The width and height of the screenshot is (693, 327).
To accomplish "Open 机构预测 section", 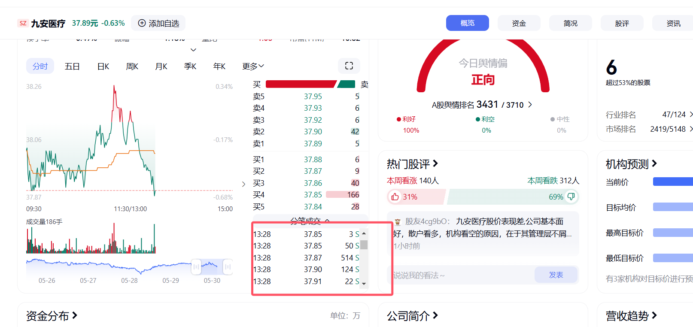I will (631, 163).
